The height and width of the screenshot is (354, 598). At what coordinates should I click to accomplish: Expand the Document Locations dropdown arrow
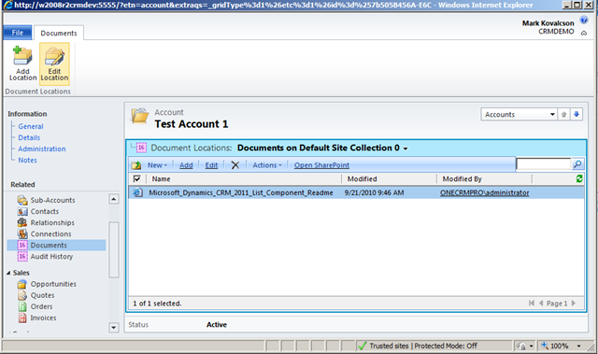[406, 149]
